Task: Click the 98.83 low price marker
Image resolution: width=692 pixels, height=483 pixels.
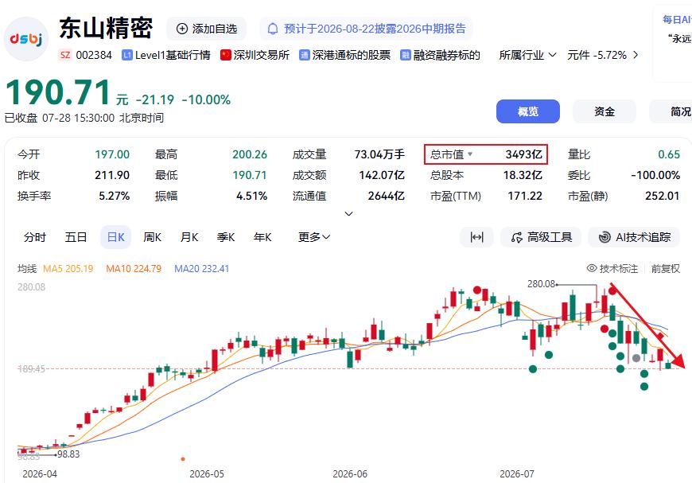Action: (68, 454)
